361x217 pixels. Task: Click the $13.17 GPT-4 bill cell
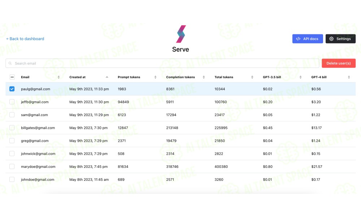click(316, 128)
